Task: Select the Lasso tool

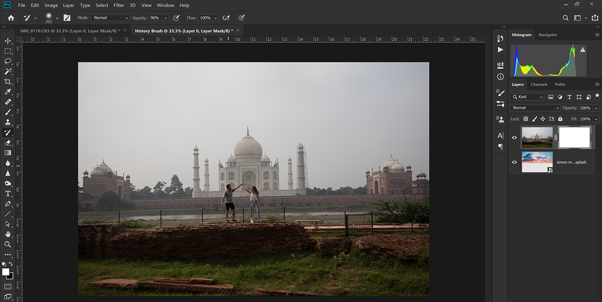Action: 8,61
